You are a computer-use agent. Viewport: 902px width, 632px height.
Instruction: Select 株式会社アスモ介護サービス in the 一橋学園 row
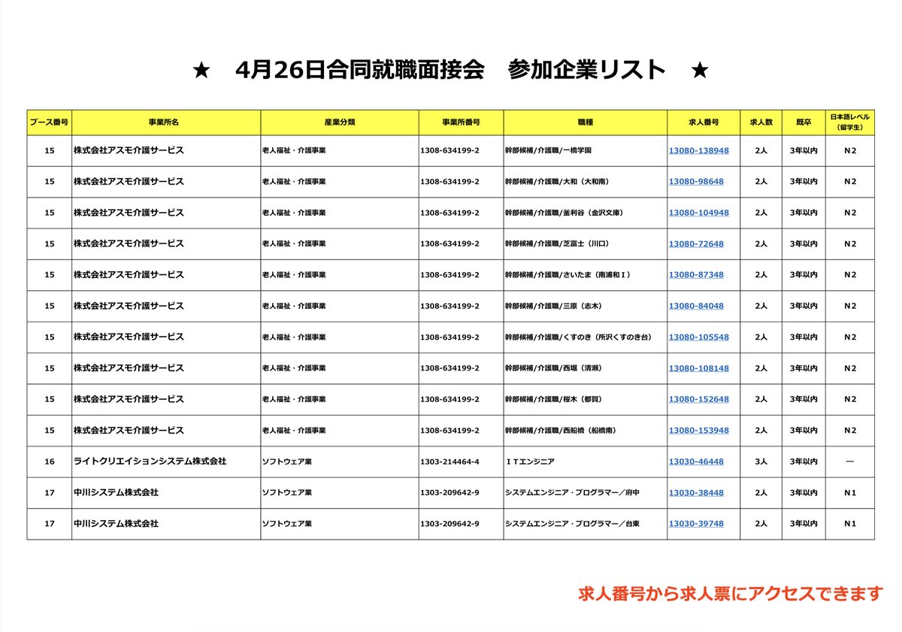[129, 150]
